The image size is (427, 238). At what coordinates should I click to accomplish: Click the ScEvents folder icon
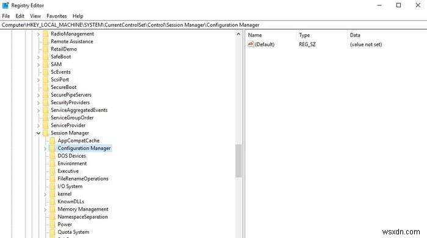click(x=46, y=72)
